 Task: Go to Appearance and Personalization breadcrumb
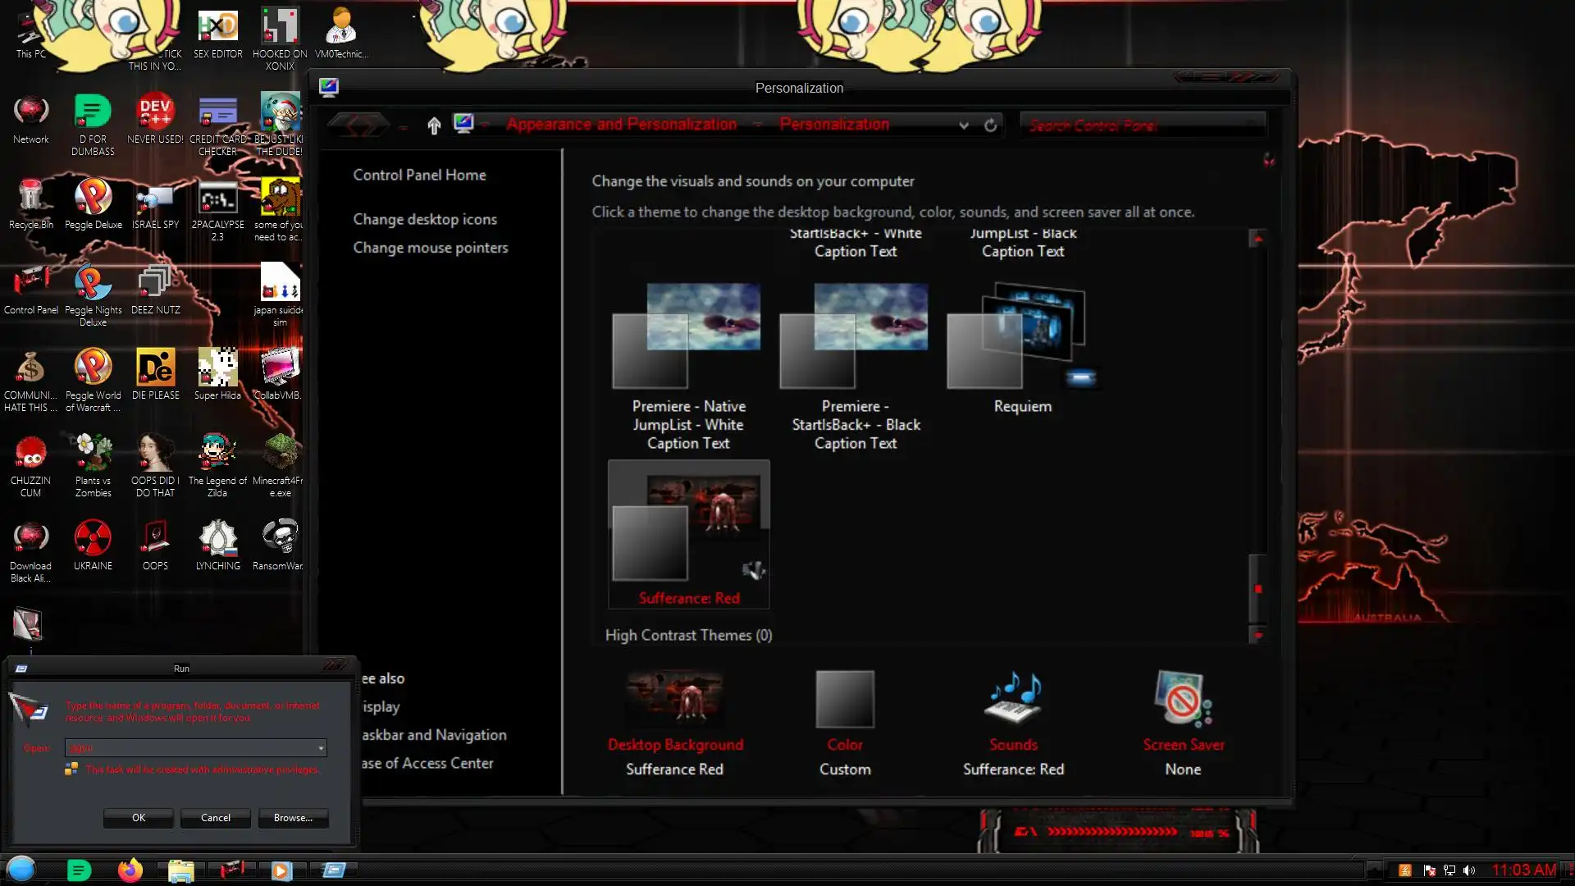coord(621,125)
